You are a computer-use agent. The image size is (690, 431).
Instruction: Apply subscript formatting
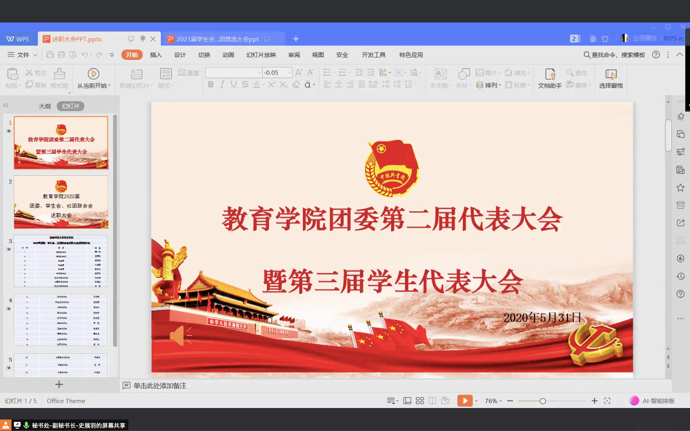coord(283,85)
